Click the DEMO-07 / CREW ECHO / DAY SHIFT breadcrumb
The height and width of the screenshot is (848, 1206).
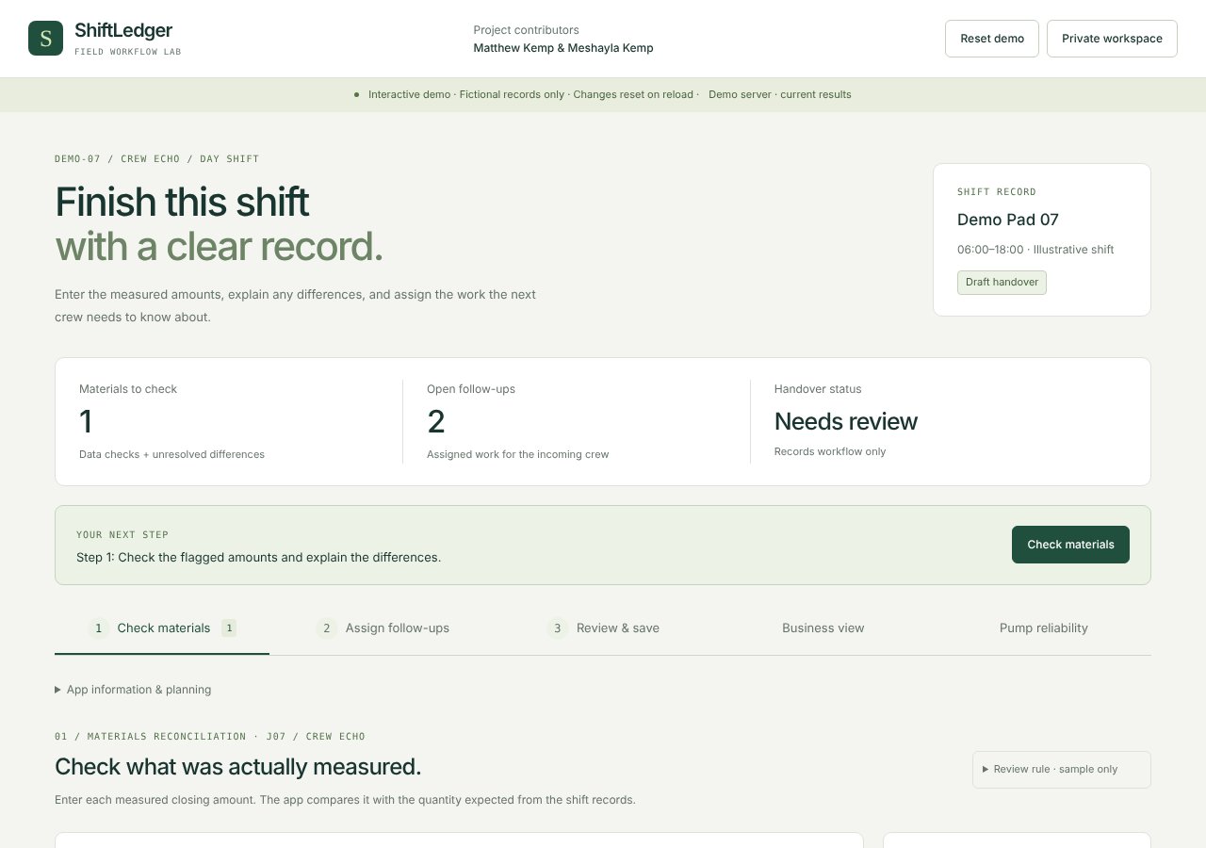[156, 159]
